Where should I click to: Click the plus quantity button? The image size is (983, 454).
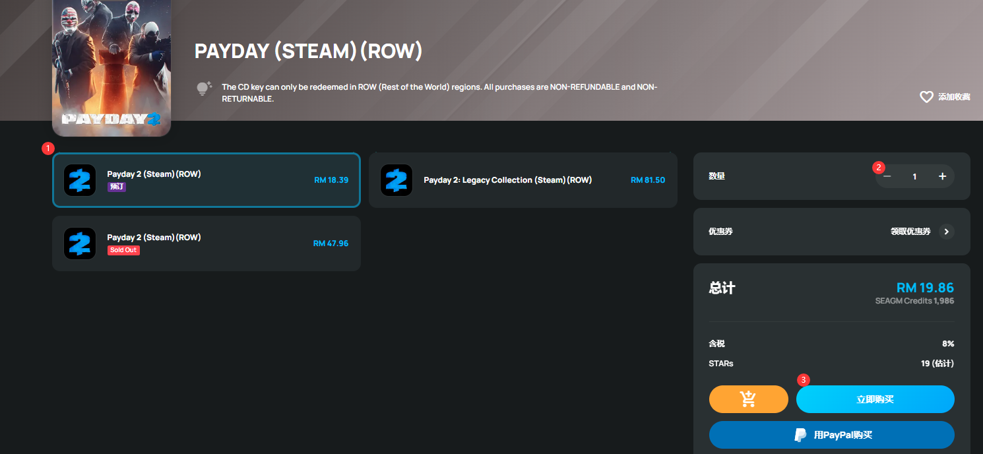(942, 176)
